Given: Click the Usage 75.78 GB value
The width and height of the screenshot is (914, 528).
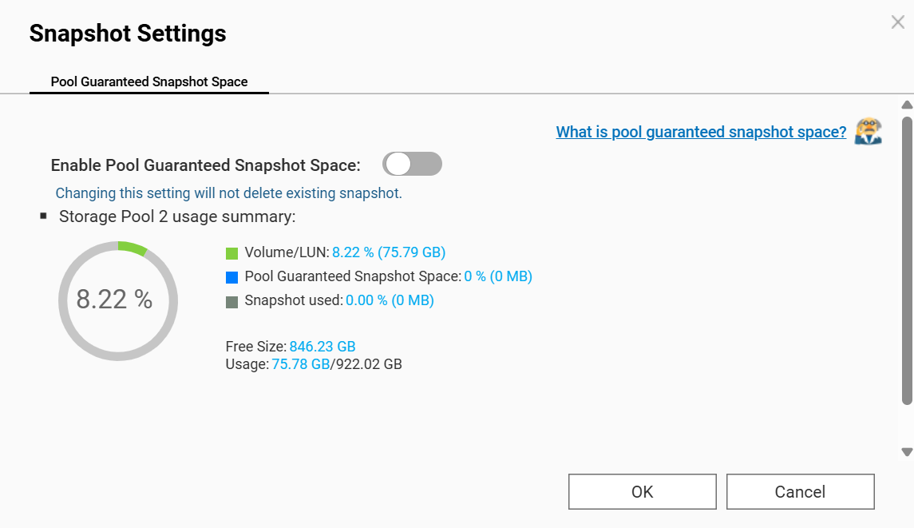Looking at the screenshot, I should 301,364.
